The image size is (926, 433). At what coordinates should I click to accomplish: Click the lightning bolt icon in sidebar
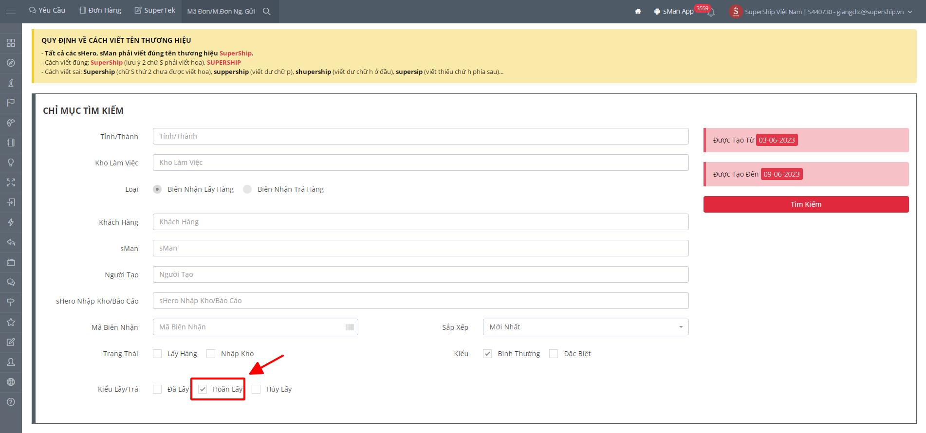click(11, 222)
